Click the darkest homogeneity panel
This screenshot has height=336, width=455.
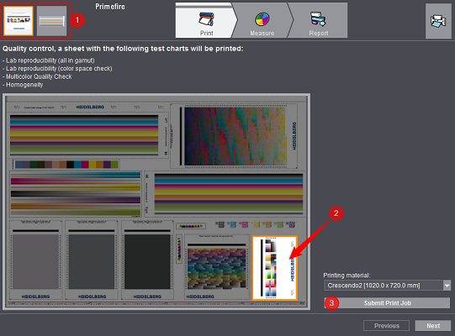click(x=147, y=260)
